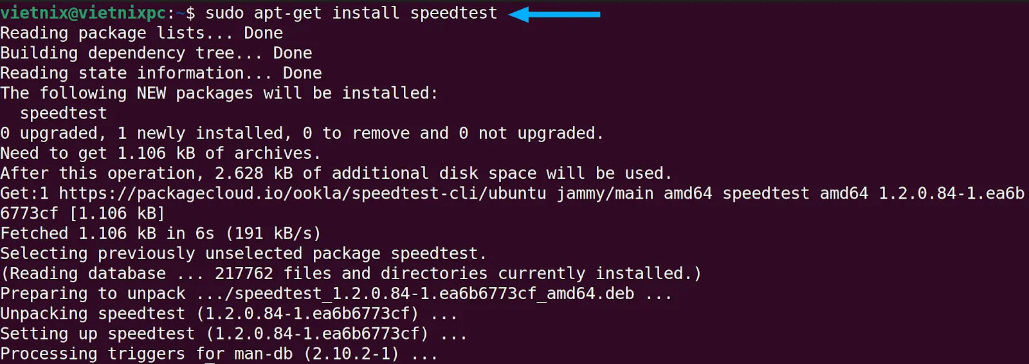1029x364 pixels.
Task: Click the blue arrow pointing at the command
Action: tap(554, 14)
